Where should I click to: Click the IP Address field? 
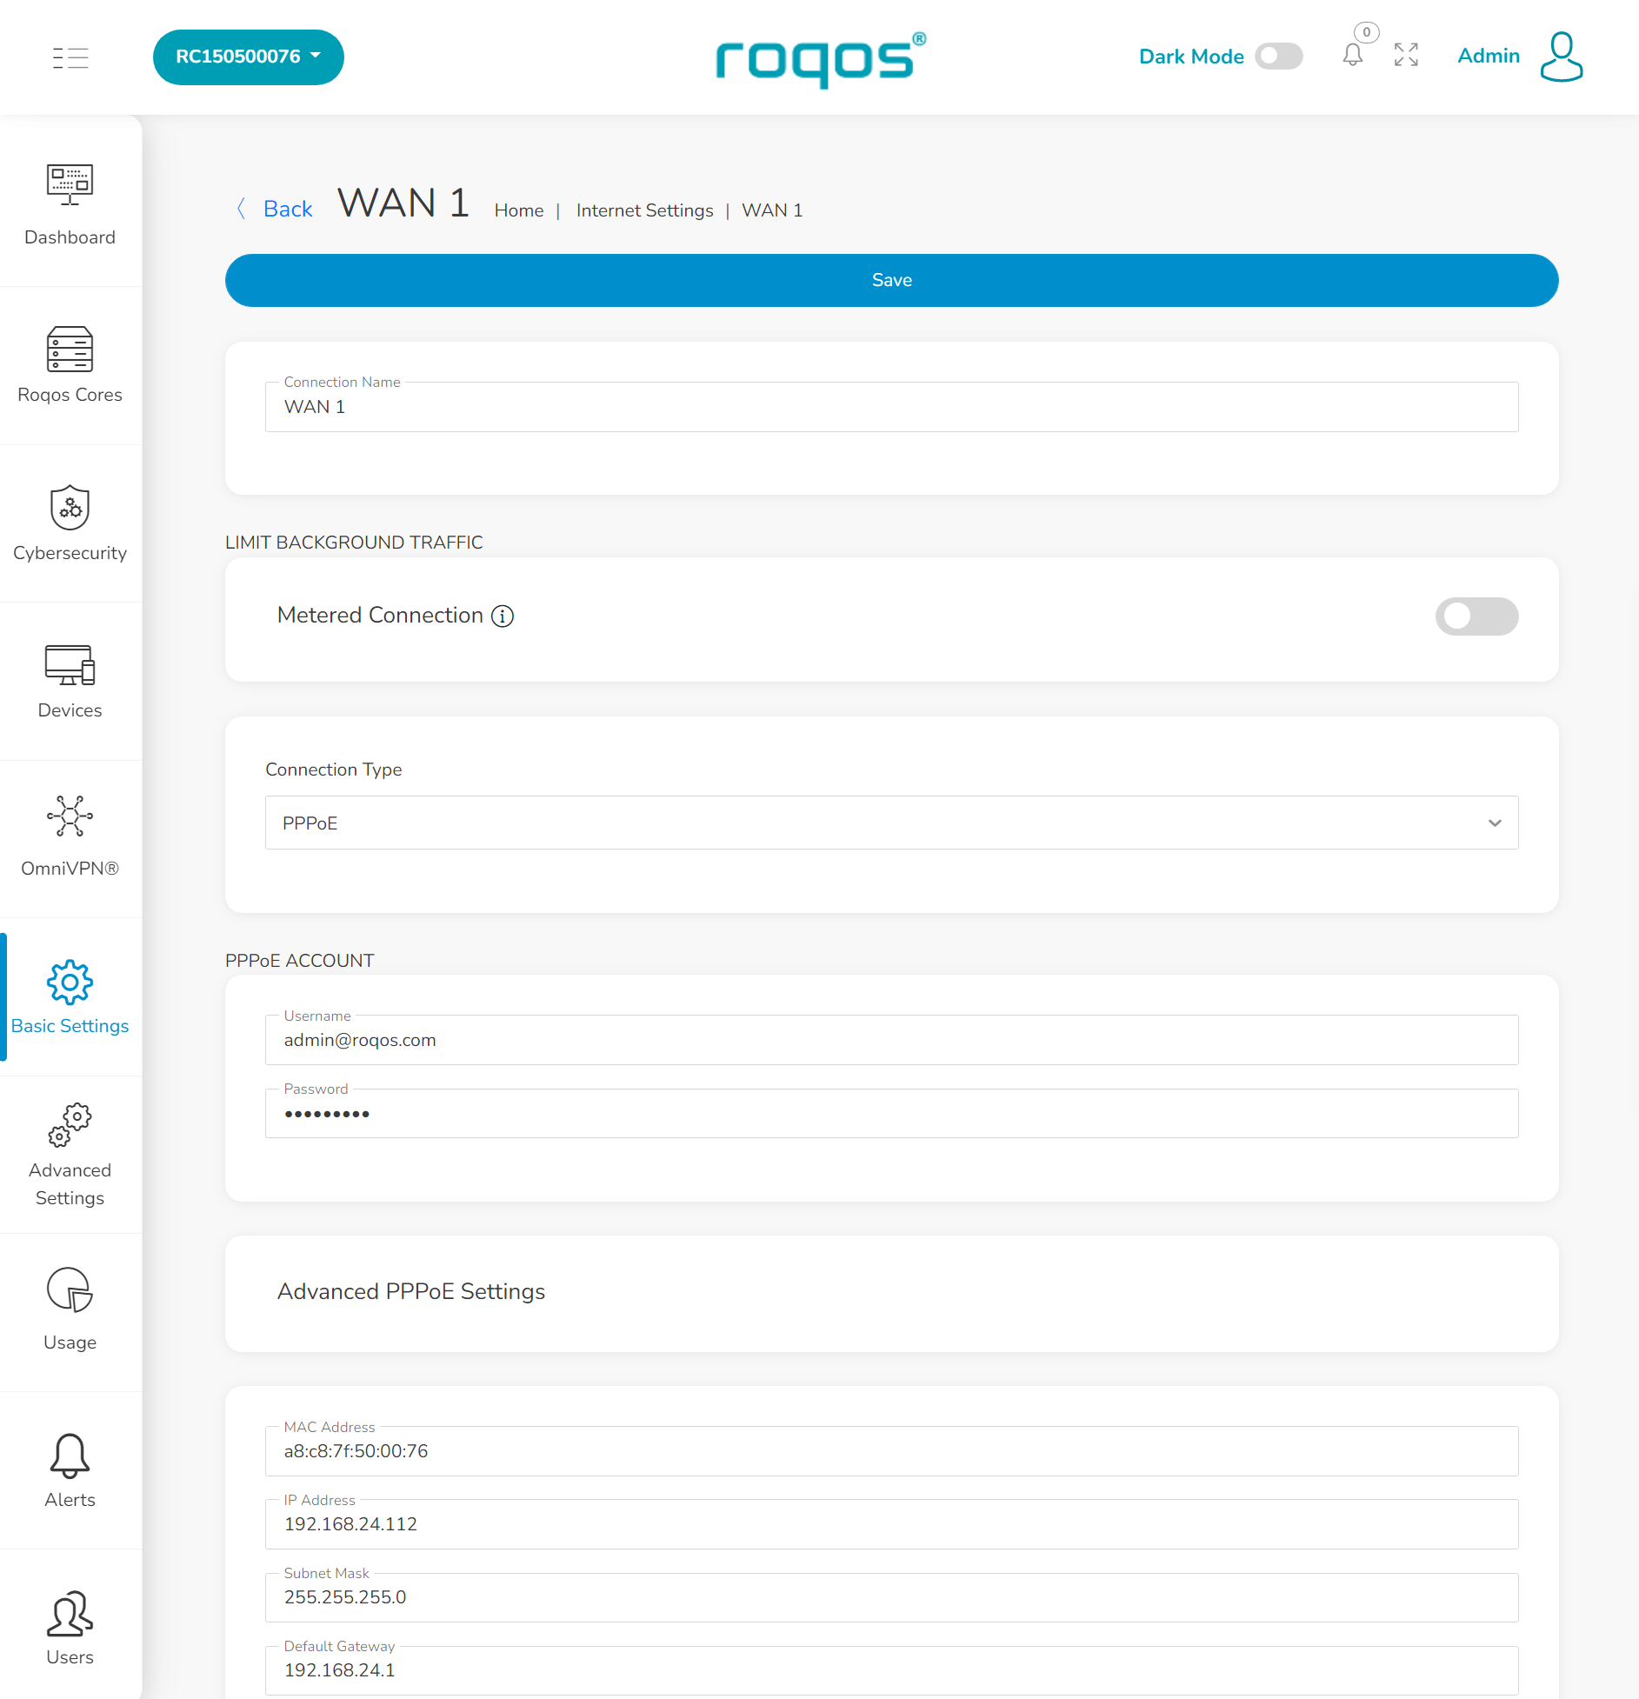[891, 1523]
